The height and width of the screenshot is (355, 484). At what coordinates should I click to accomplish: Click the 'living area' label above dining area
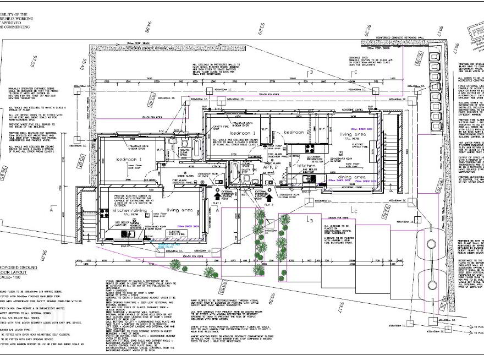(x=353, y=134)
